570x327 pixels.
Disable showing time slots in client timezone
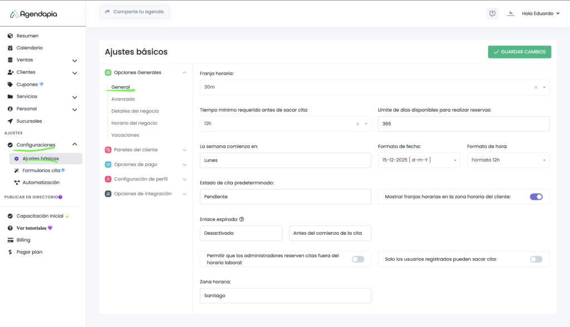click(x=535, y=197)
